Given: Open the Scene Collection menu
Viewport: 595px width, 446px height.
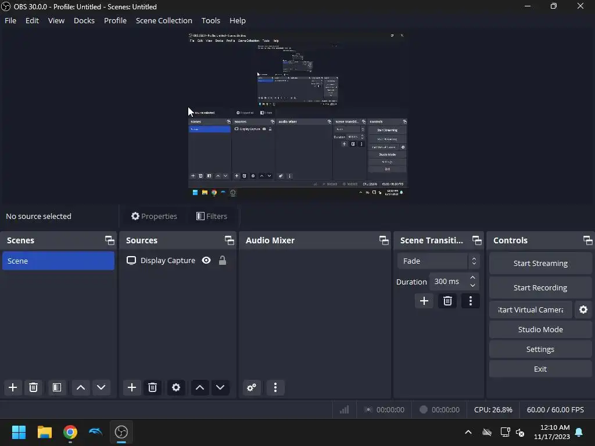Looking at the screenshot, I should click(164, 20).
